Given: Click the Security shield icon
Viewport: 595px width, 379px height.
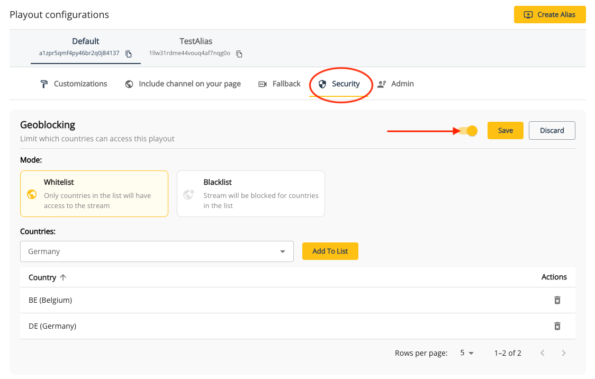Looking at the screenshot, I should tap(323, 84).
